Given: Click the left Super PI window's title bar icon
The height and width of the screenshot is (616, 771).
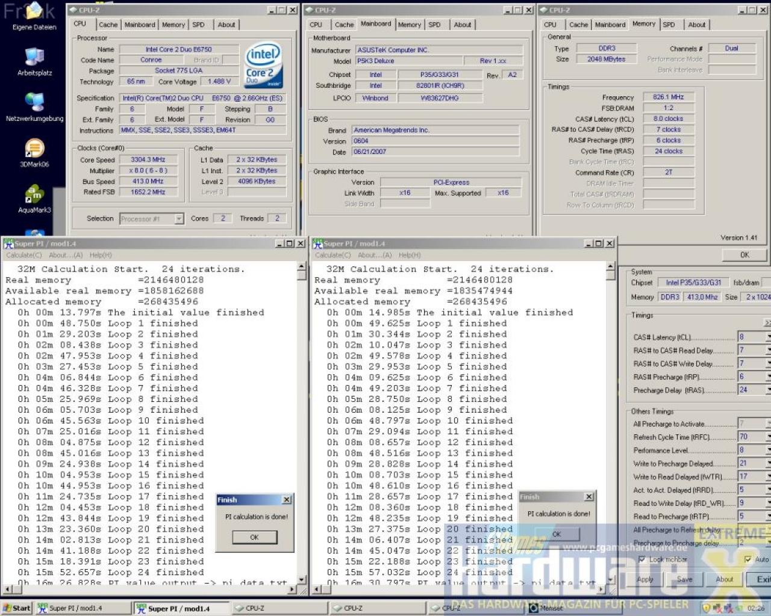Looking at the screenshot, I should [x=8, y=244].
